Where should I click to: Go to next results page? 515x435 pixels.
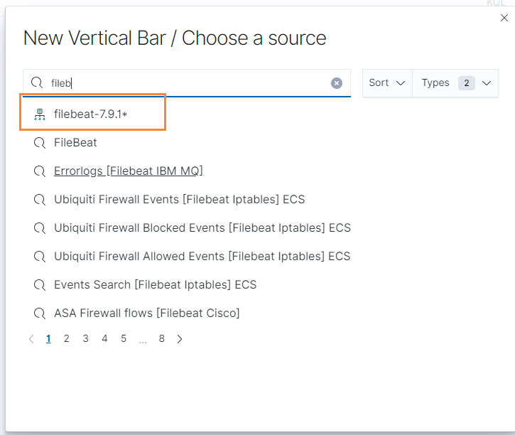180,339
